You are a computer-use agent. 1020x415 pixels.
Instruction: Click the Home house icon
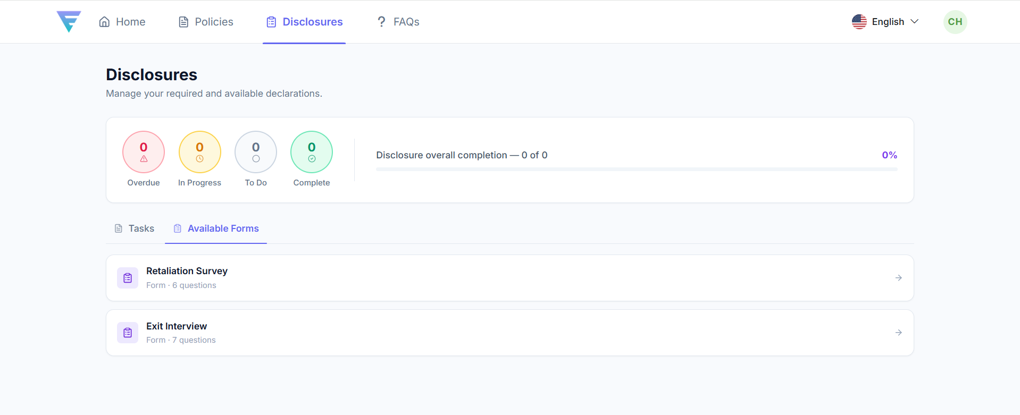[x=105, y=22]
